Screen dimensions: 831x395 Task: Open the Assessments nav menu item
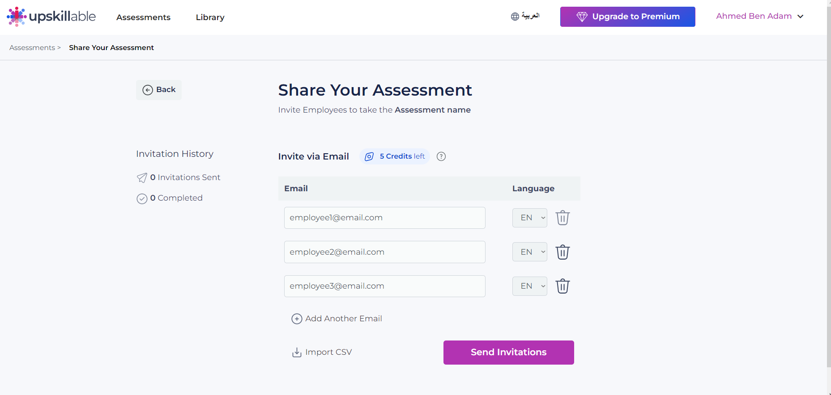(x=143, y=17)
